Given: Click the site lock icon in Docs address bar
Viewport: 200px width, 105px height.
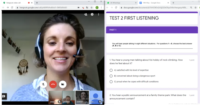Looking at the screenshot, I should [x=121, y=8].
